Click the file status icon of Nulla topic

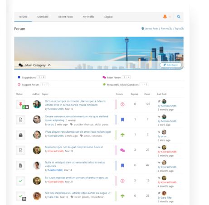pos(20,165)
